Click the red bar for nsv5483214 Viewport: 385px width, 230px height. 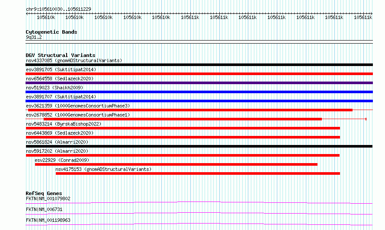(x=183, y=128)
